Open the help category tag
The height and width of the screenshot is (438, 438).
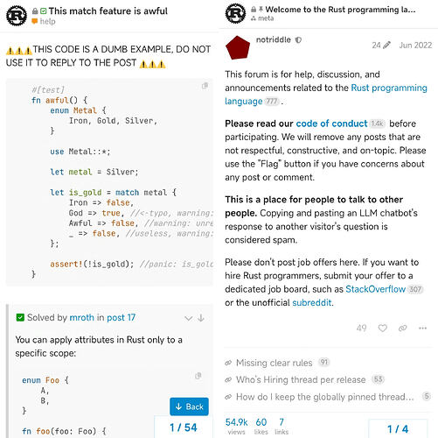44,21
